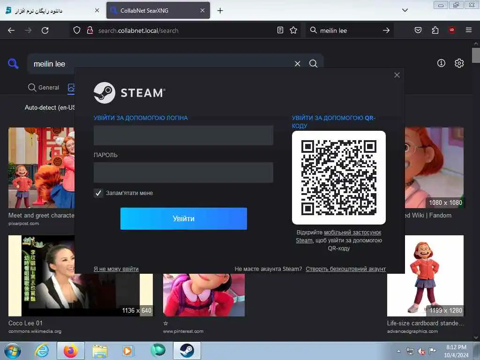The height and width of the screenshot is (360, 480).
Task: Click the address bar URL
Action: point(138,30)
